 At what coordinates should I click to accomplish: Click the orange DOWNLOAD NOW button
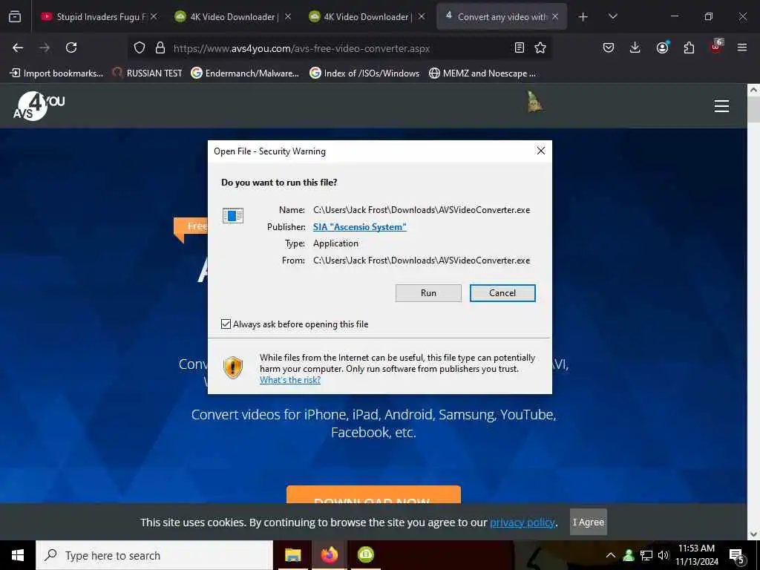(x=373, y=494)
